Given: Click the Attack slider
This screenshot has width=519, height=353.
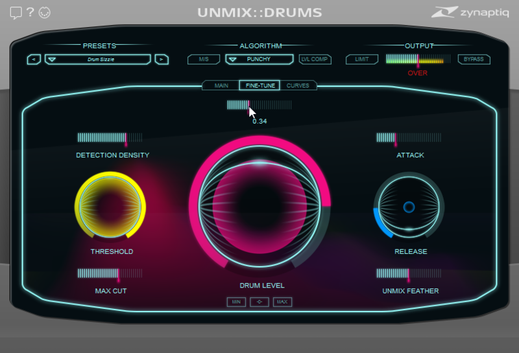Looking at the screenshot, I should [x=409, y=137].
